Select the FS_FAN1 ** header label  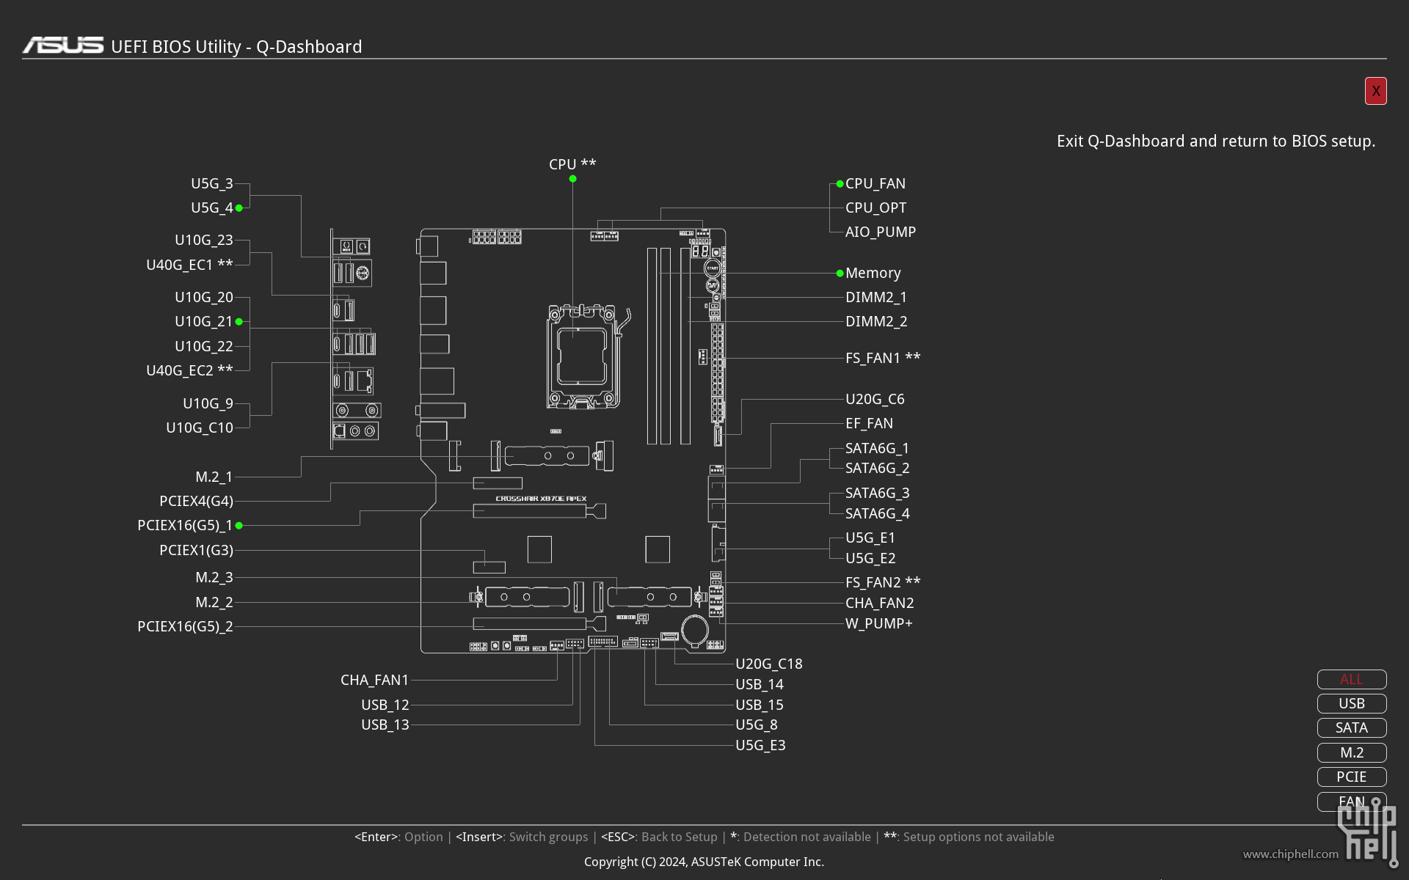(x=883, y=358)
